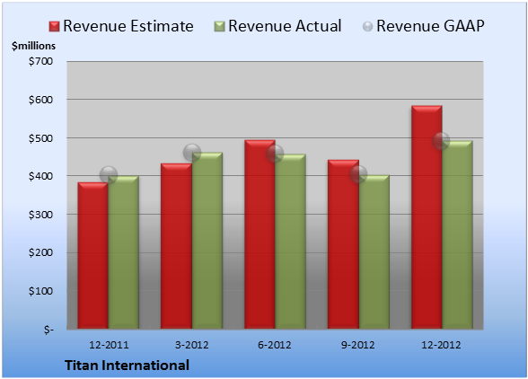
Task: Click the 'Titan International' chart title
Action: 127,366
